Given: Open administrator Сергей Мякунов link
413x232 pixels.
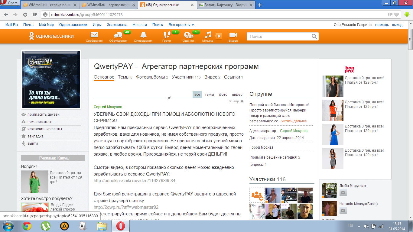Looking at the screenshot, I should [294, 131].
